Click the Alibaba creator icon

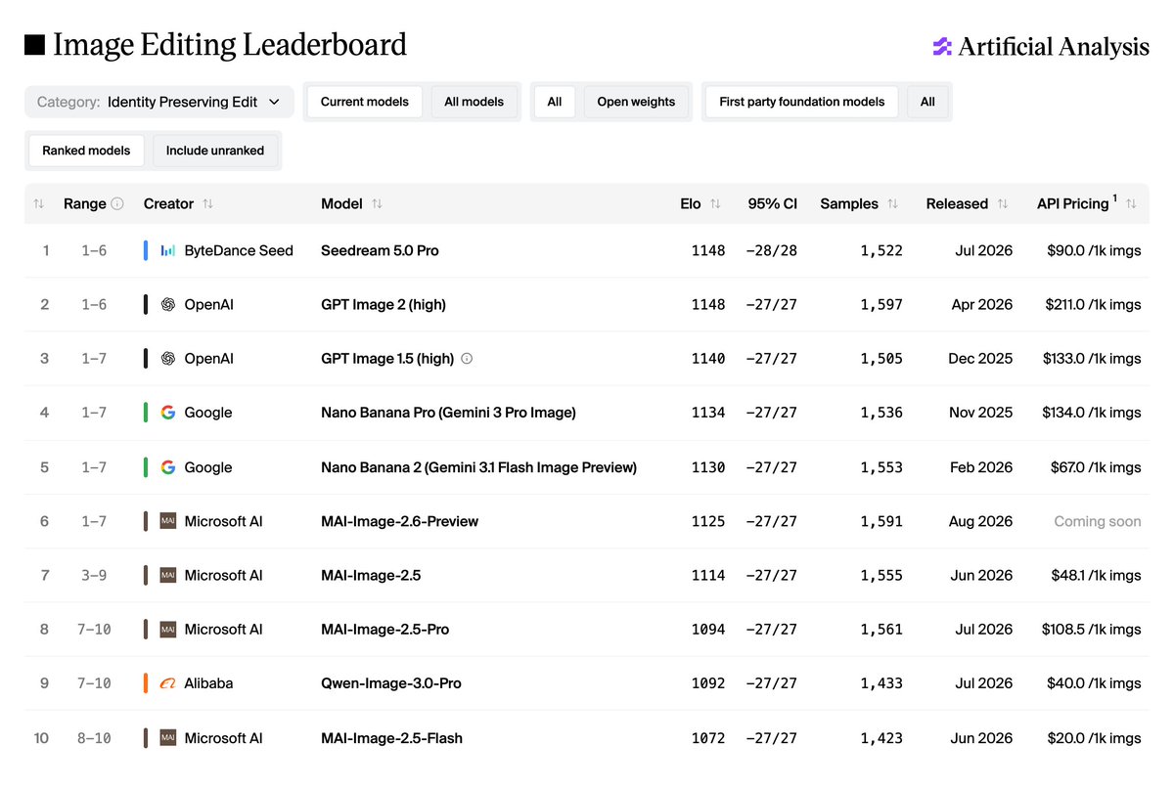pos(168,683)
